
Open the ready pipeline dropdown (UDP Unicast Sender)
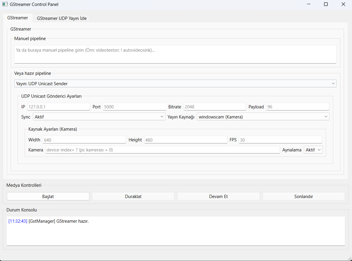pyautogui.click(x=175, y=84)
